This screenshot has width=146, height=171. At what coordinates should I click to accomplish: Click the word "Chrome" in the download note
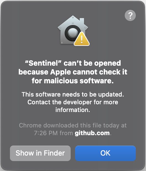click(30, 125)
